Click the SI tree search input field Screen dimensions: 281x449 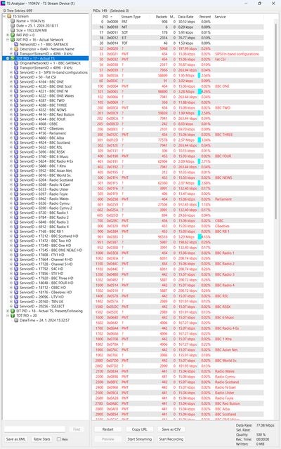[34, 429]
